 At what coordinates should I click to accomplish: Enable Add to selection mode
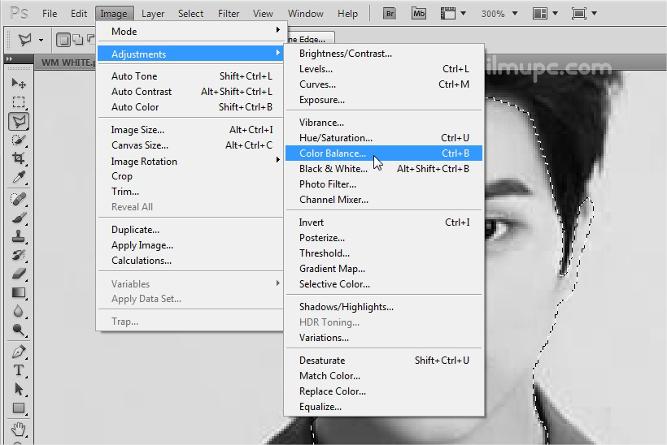click(x=79, y=40)
